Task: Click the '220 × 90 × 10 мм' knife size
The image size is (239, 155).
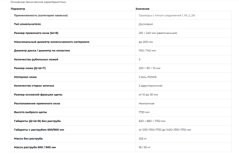Action: click(149, 68)
